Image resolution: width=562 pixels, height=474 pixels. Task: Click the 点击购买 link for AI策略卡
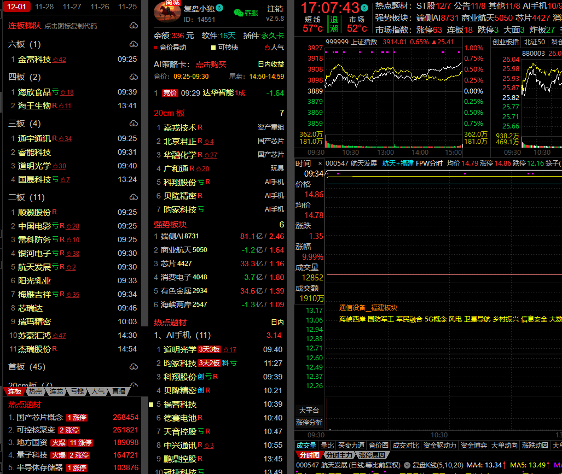pos(211,64)
